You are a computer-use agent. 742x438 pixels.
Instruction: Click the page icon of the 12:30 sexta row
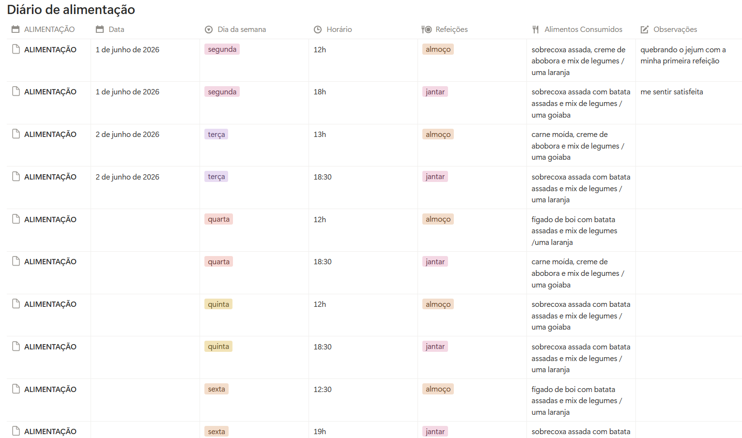[x=16, y=389]
